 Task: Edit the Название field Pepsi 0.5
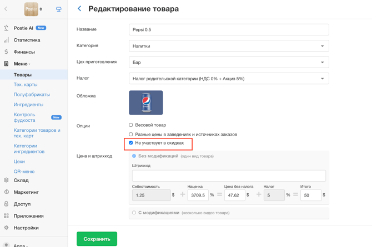coord(229,29)
